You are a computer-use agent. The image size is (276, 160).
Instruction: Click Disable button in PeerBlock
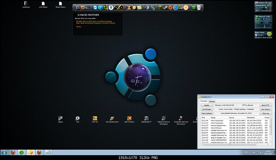(206, 105)
